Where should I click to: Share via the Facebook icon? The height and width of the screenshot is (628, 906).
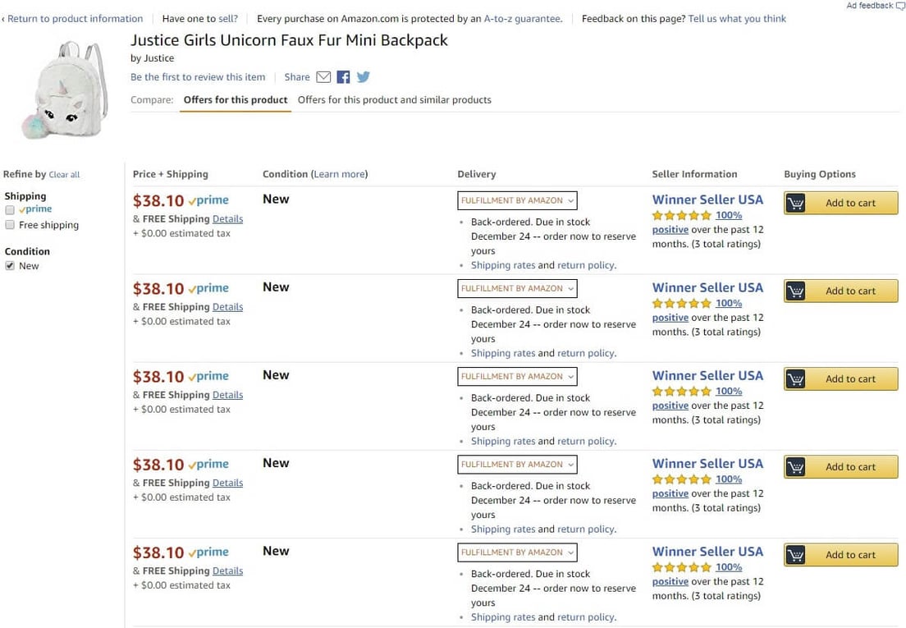tap(343, 77)
